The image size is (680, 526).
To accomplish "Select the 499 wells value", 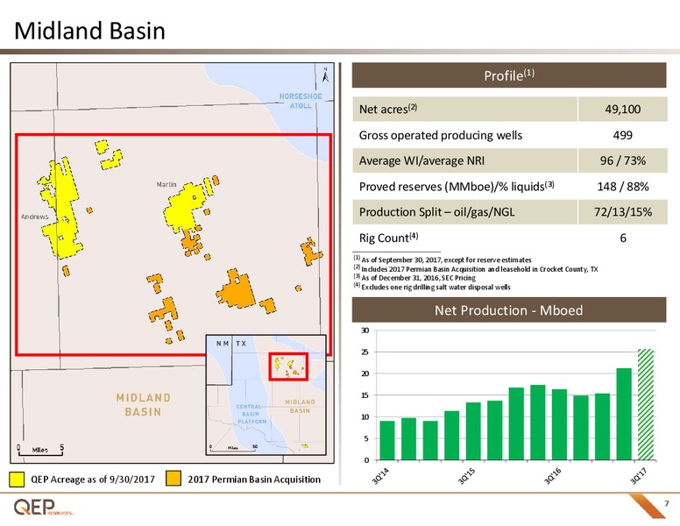I will (x=622, y=135).
